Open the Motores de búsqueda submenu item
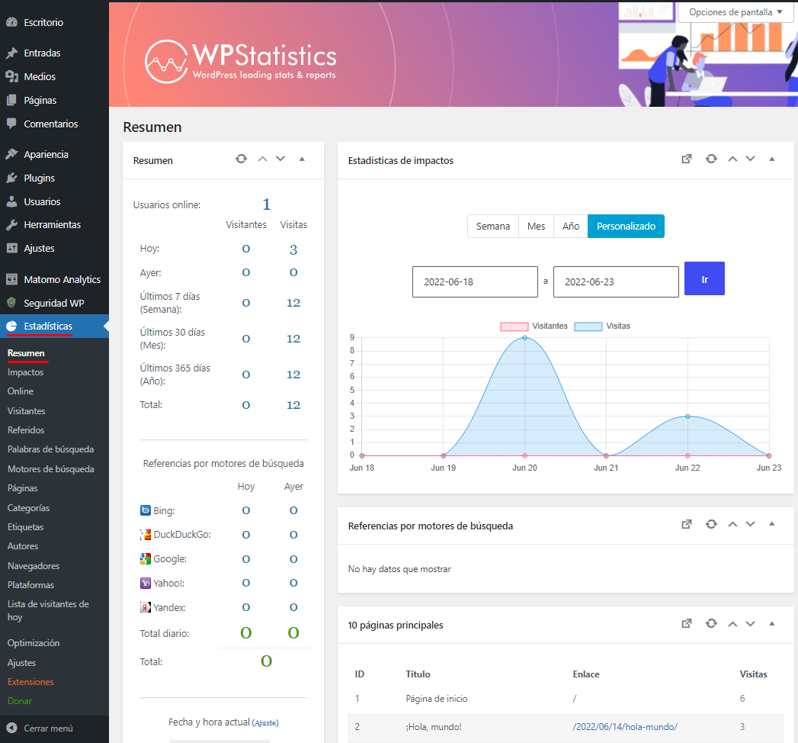 pyautogui.click(x=51, y=469)
